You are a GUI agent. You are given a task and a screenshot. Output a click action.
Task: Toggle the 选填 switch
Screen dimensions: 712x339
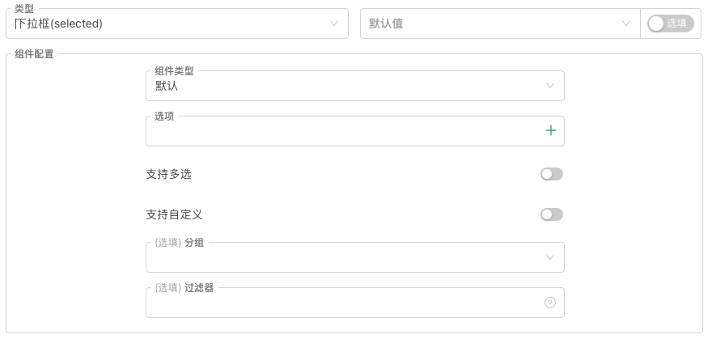click(671, 23)
